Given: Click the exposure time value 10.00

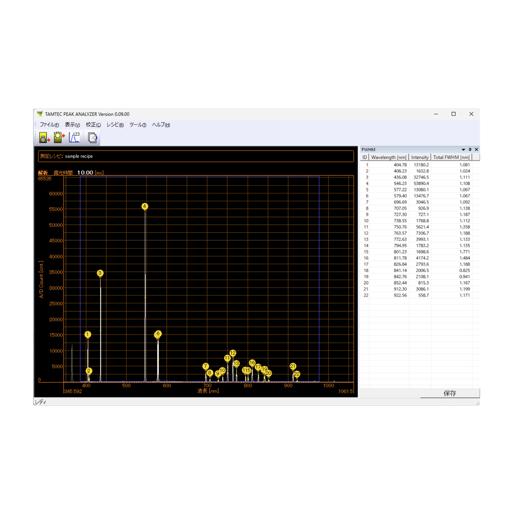Looking at the screenshot, I should (85, 173).
